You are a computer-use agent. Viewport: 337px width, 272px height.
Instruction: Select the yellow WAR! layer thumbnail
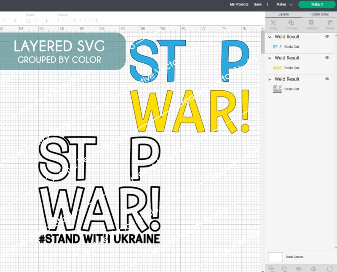point(277,68)
